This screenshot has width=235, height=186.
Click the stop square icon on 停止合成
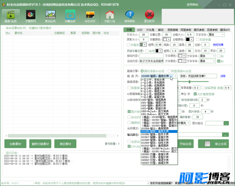point(207,144)
